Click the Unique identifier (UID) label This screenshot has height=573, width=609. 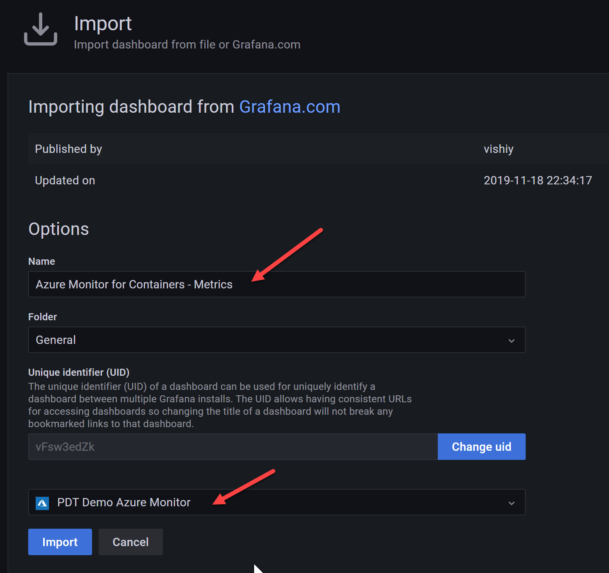79,372
